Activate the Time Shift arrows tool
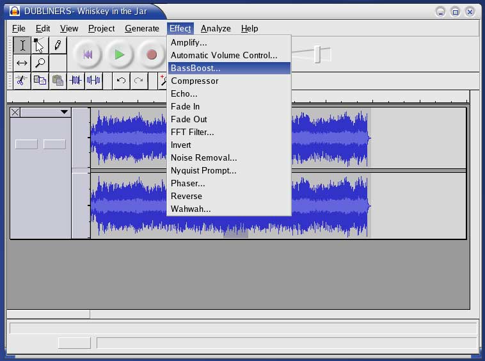The width and height of the screenshot is (485, 361). pyautogui.click(x=22, y=63)
